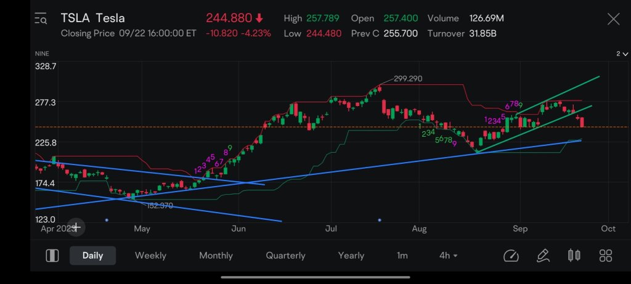This screenshot has height=284, width=631.
Task: Click the last red candlestick on chart
Action: coord(582,123)
